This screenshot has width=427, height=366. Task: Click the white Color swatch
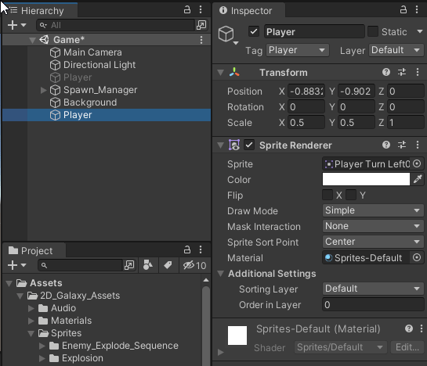(366, 179)
